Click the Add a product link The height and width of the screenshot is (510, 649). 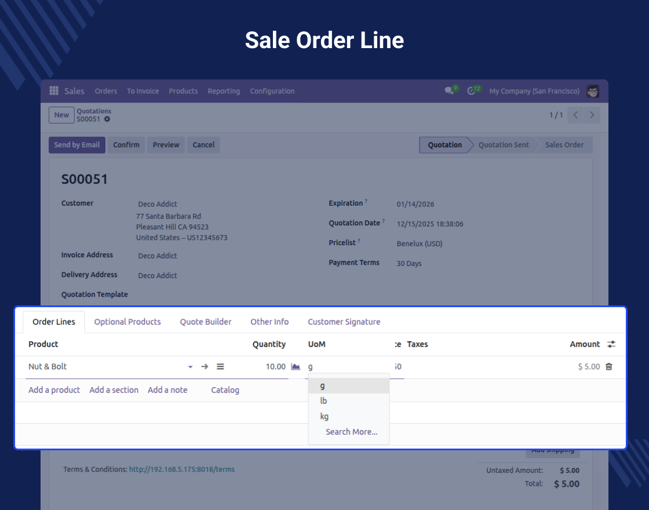pos(54,390)
